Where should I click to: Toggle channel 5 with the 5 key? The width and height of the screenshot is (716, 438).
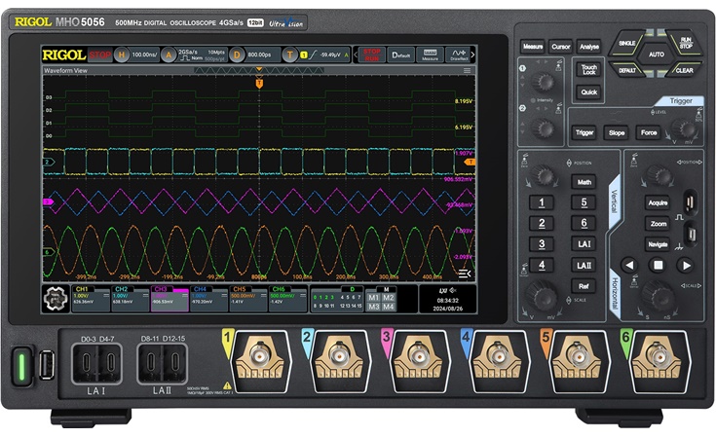(584, 202)
